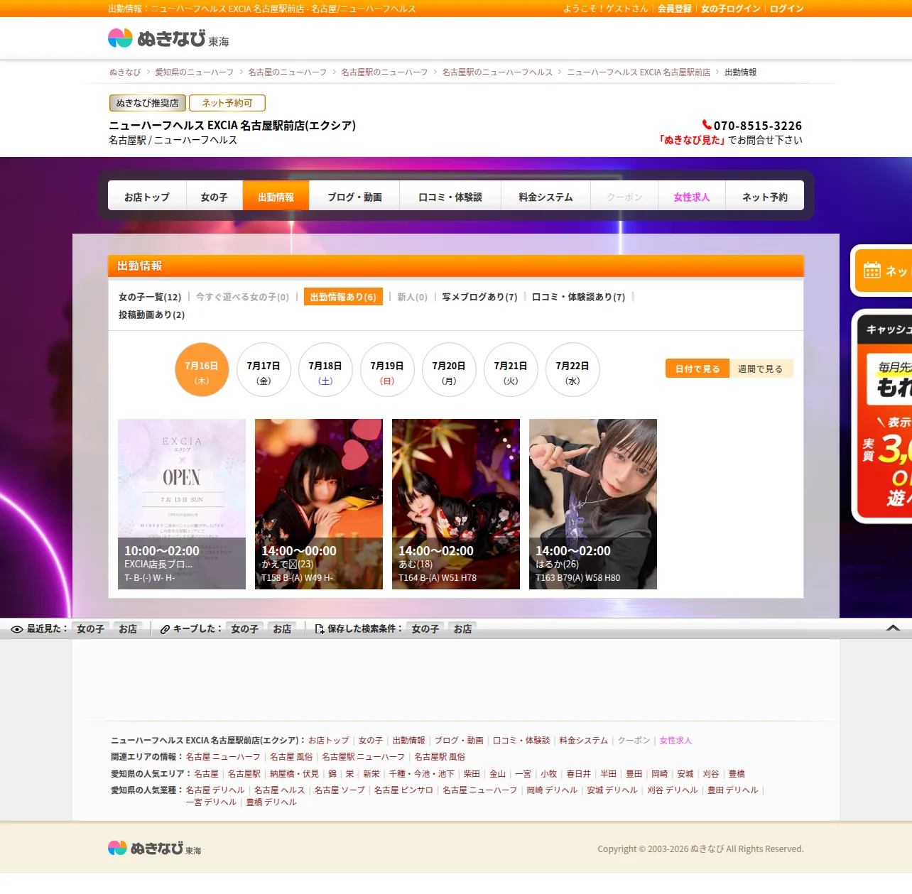Click the ネット予約可 badge

(227, 103)
